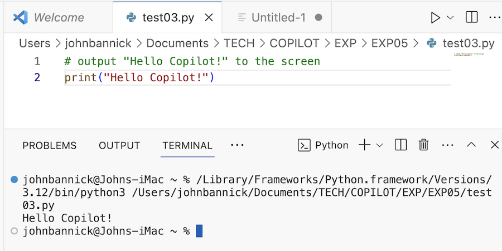This screenshot has width=502, height=251.
Task: Kill the terminal with trash icon
Action: (423, 145)
